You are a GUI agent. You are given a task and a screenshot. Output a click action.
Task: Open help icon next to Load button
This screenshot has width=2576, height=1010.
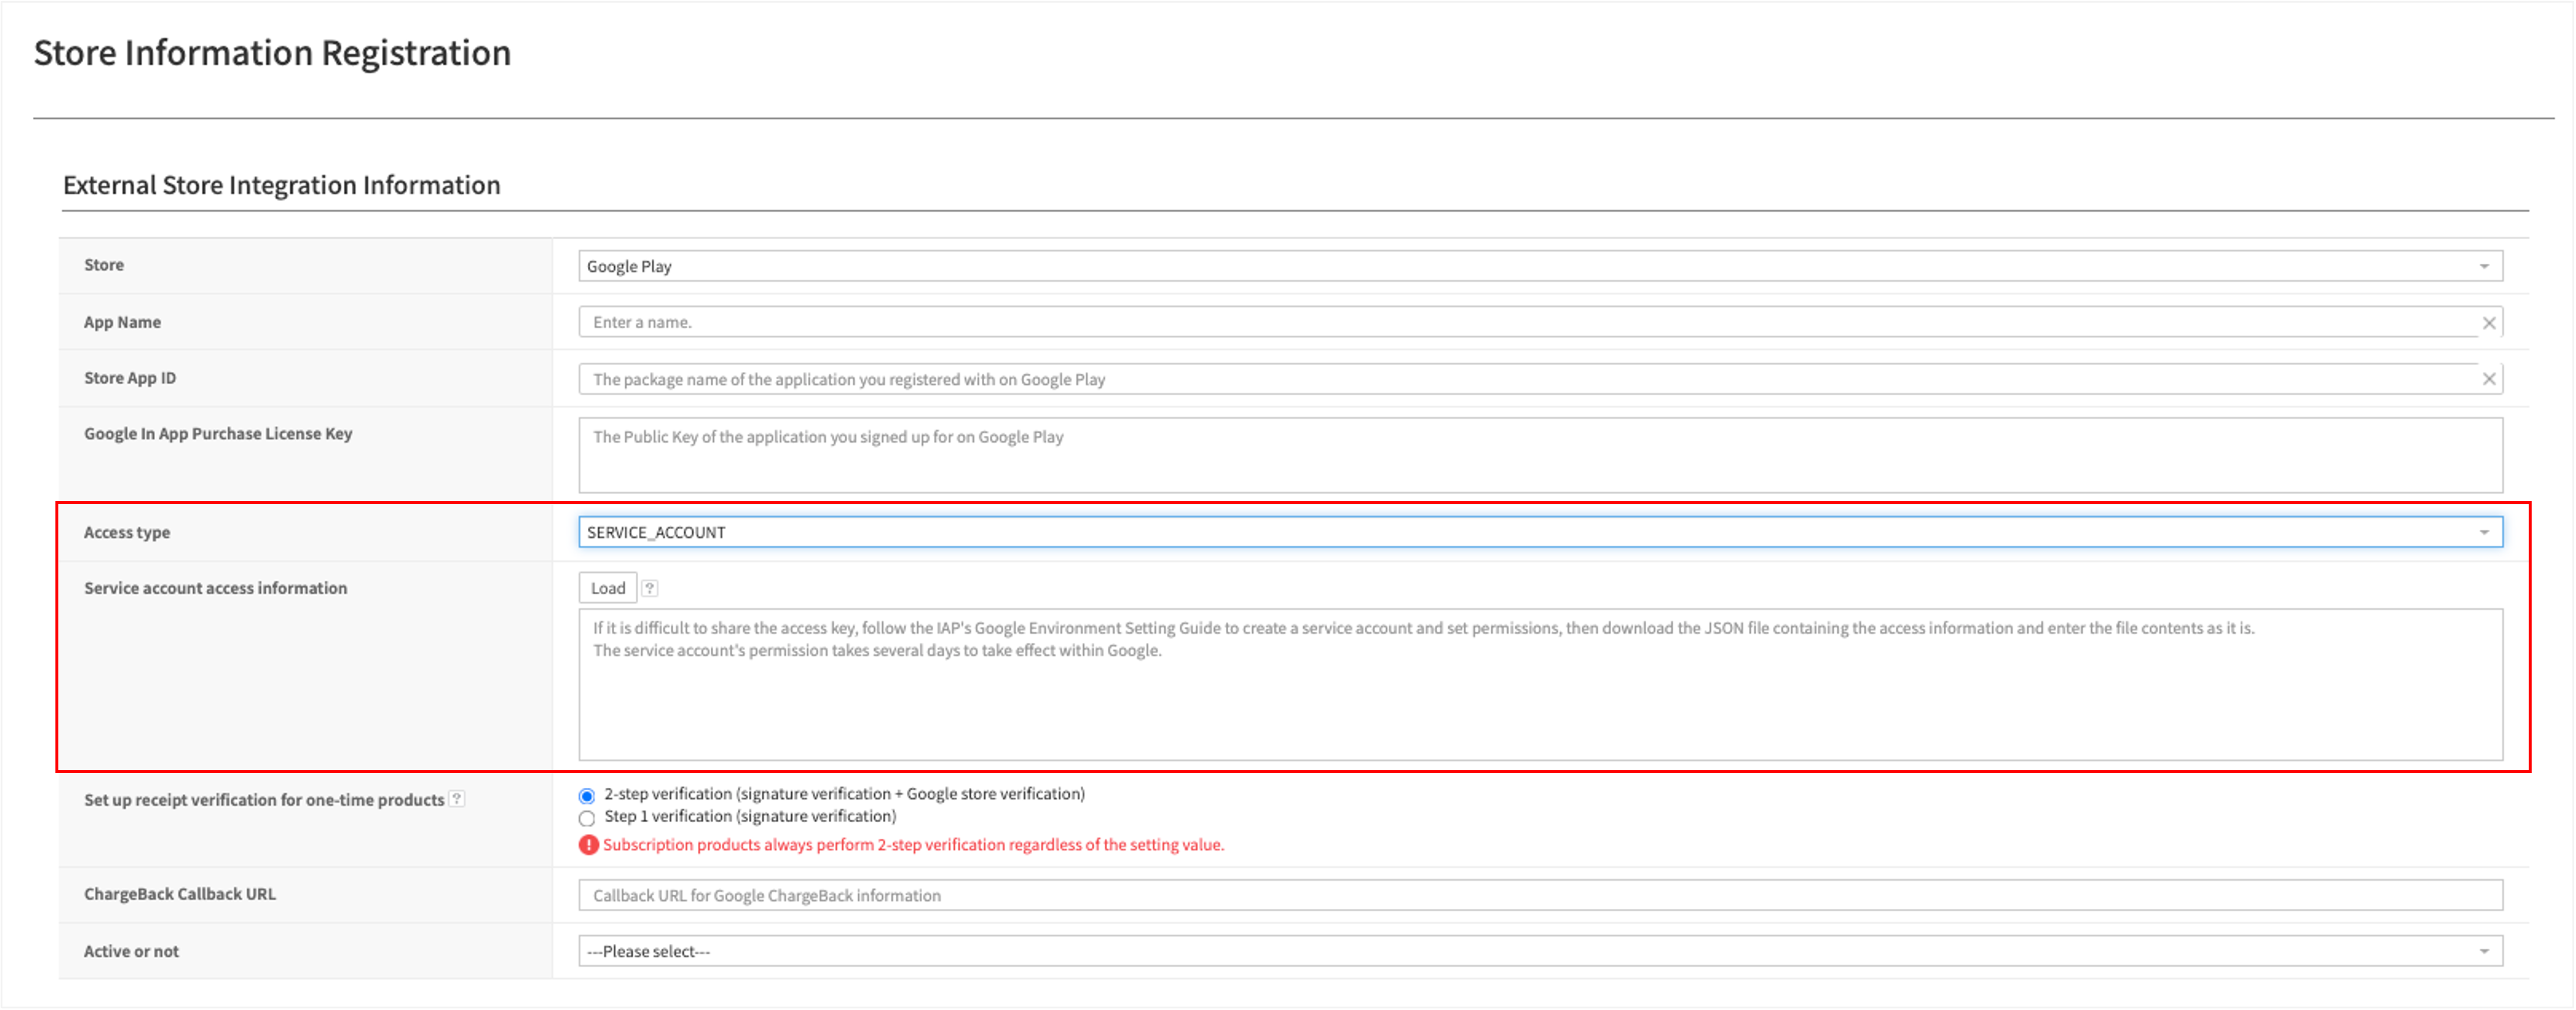pos(650,588)
